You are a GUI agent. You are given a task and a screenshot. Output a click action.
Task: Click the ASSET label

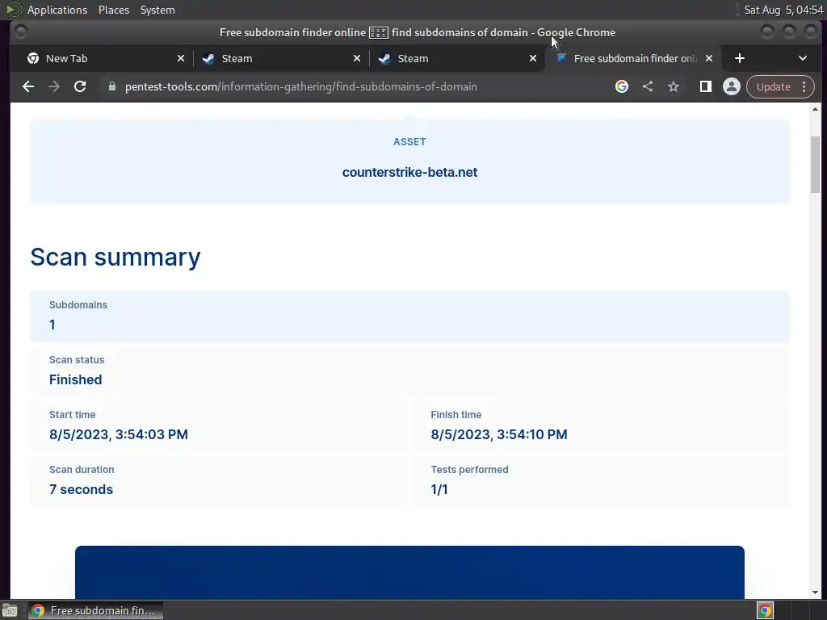(409, 142)
